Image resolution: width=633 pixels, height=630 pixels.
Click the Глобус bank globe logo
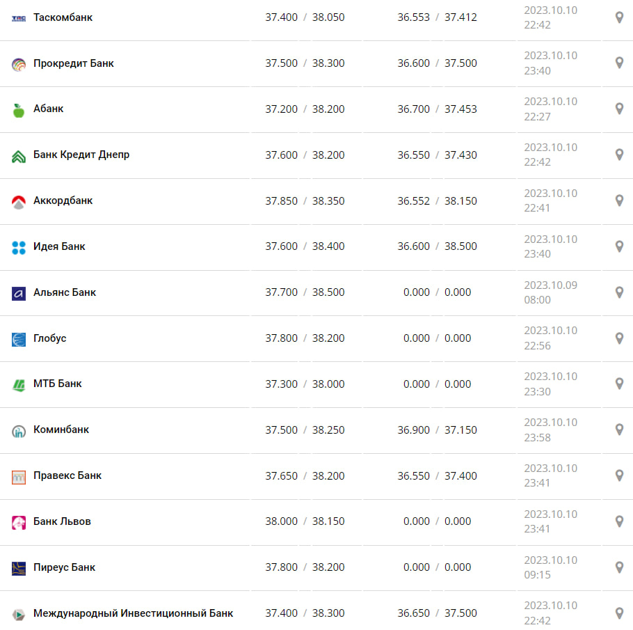[19, 339]
